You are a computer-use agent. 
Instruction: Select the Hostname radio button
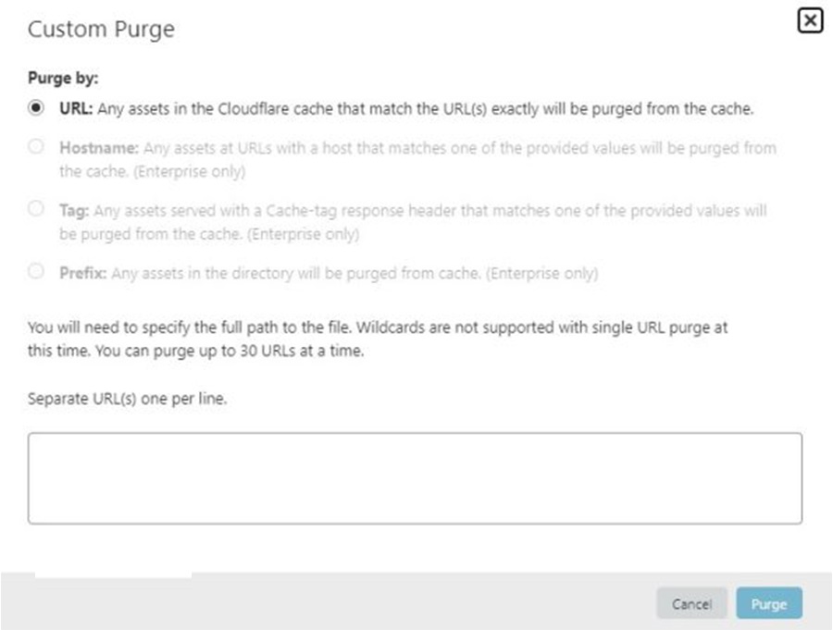(36, 146)
